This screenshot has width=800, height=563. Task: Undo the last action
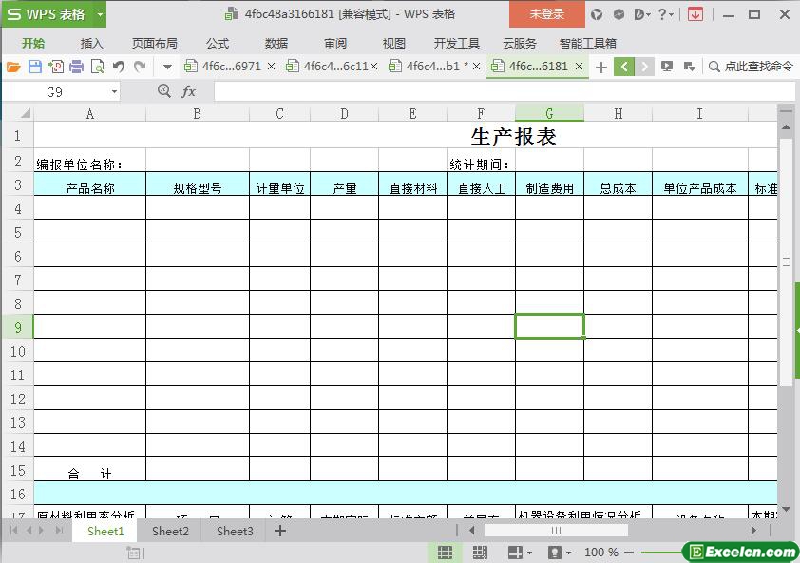click(x=119, y=67)
